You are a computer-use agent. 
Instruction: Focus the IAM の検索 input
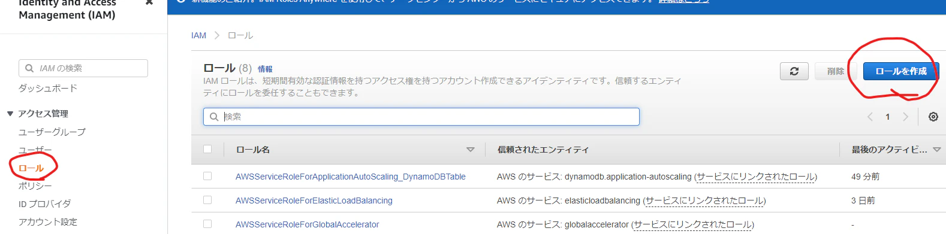pyautogui.click(x=83, y=68)
